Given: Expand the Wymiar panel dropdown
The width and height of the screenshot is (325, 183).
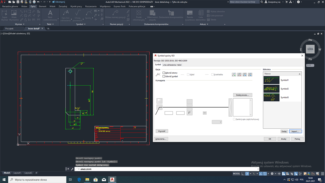Looking at the screenshot, I should pos(20,24).
